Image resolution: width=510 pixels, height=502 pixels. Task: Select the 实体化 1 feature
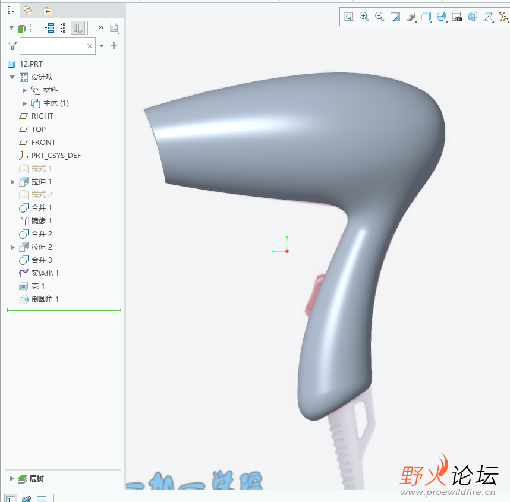point(45,273)
